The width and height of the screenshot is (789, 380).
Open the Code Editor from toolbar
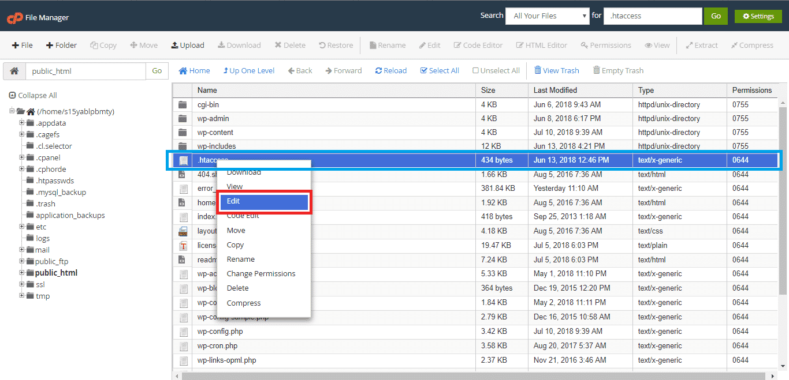pyautogui.click(x=478, y=45)
